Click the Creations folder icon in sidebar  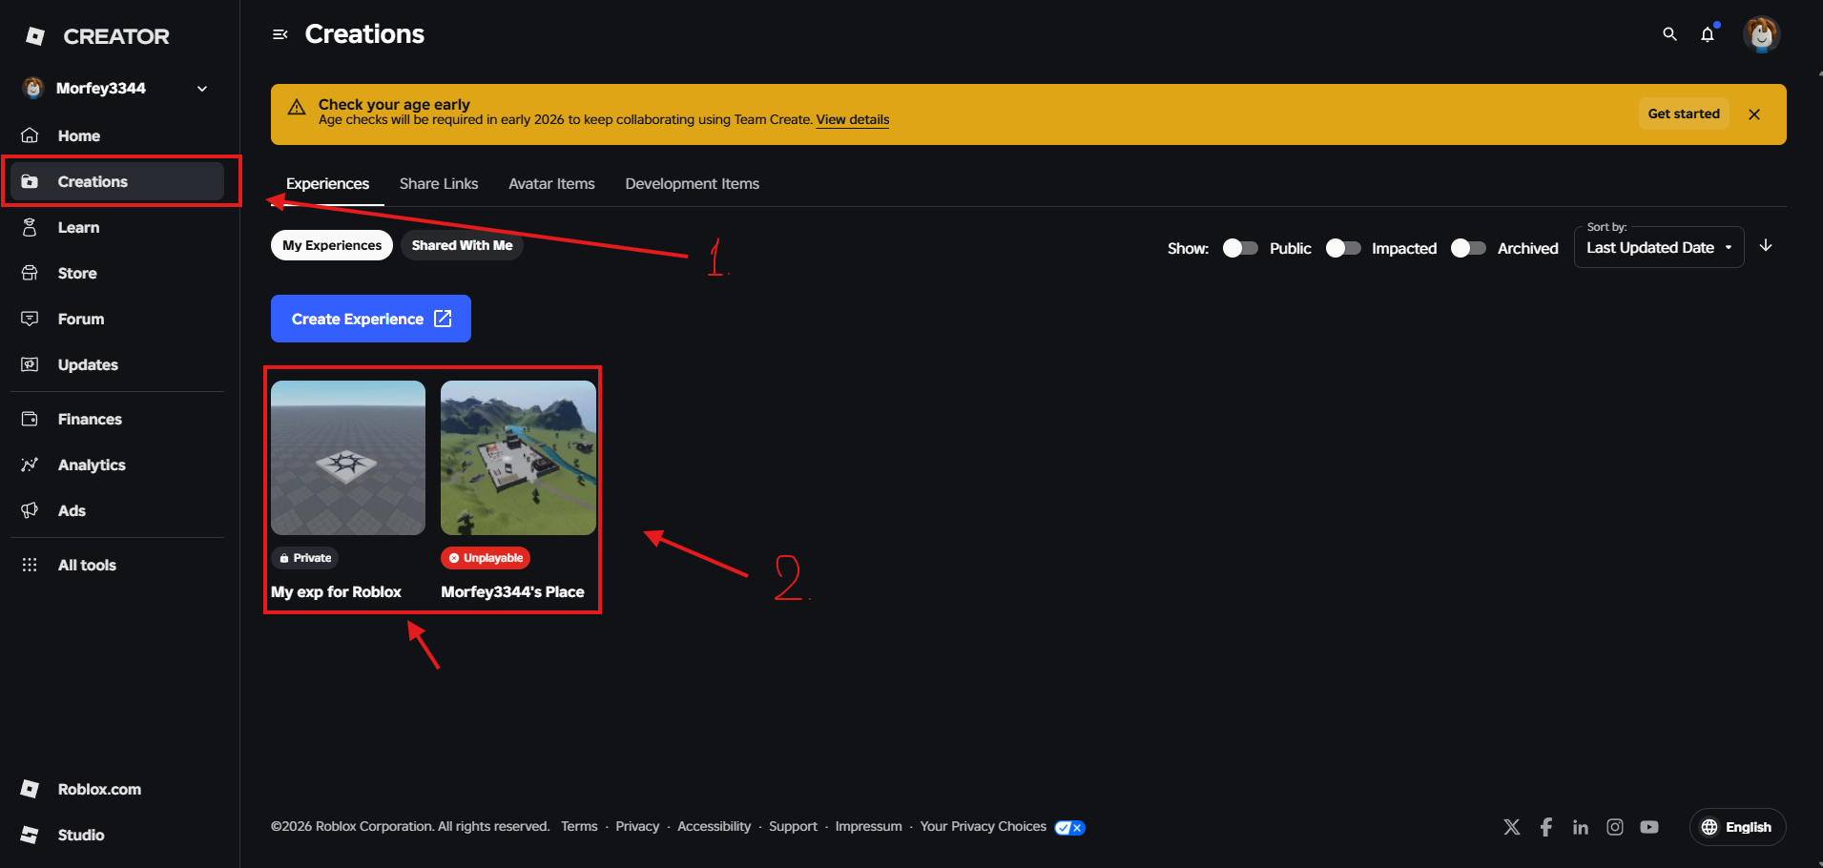pyautogui.click(x=31, y=181)
